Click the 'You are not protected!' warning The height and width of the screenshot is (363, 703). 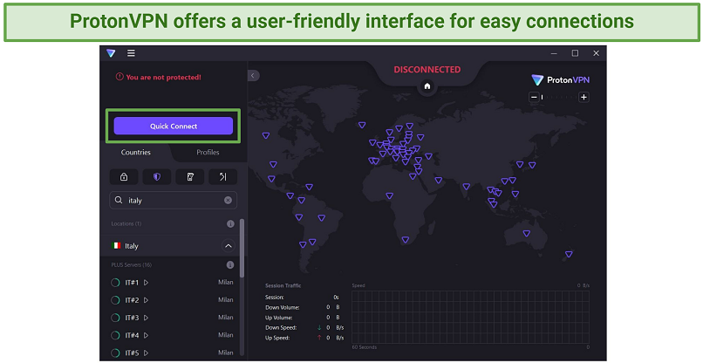tap(159, 77)
